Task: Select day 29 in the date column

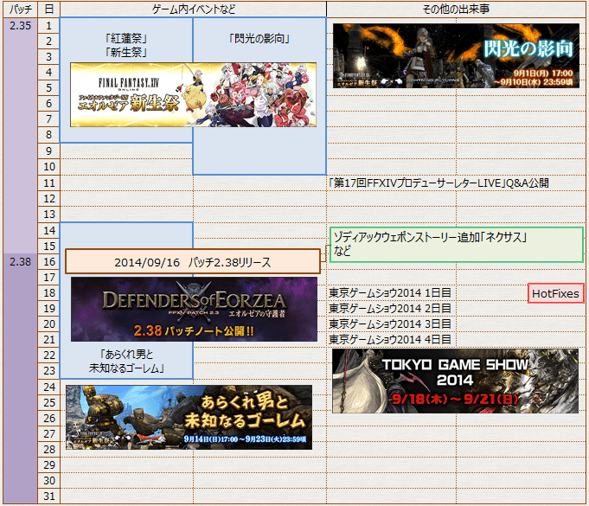Action: [48, 465]
